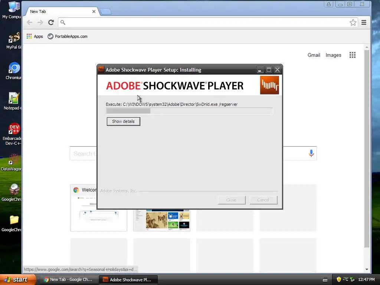Close the New Tab tab
The width and height of the screenshot is (380, 285).
pos(94,12)
